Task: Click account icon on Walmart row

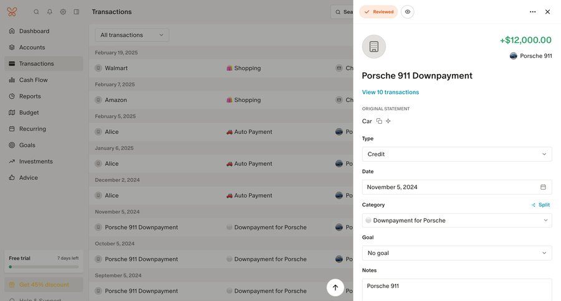Action: (339, 68)
